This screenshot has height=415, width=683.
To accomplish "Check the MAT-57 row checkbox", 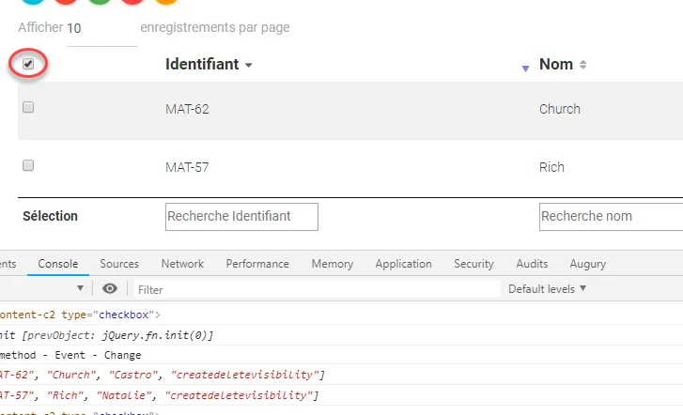I will 28,166.
